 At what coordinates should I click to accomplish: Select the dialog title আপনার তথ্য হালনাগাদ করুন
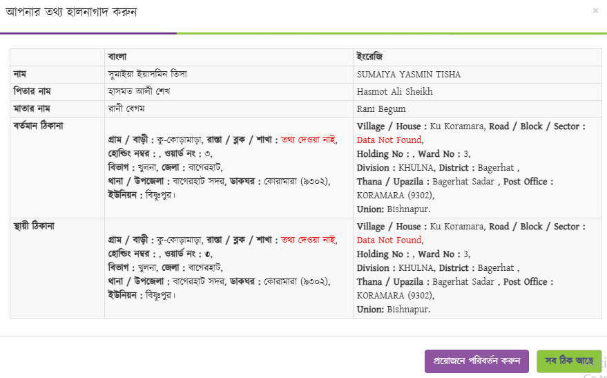tap(71, 12)
